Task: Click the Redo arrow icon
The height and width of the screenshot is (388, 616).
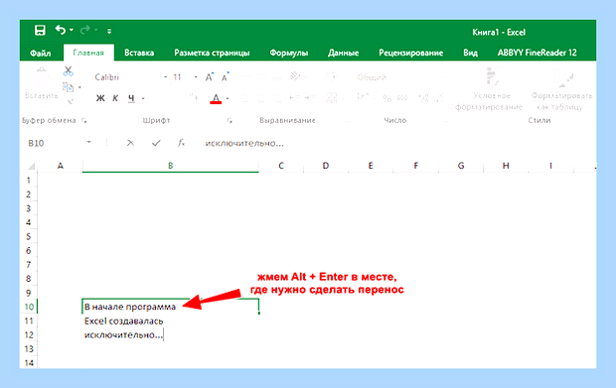Action: (x=84, y=30)
